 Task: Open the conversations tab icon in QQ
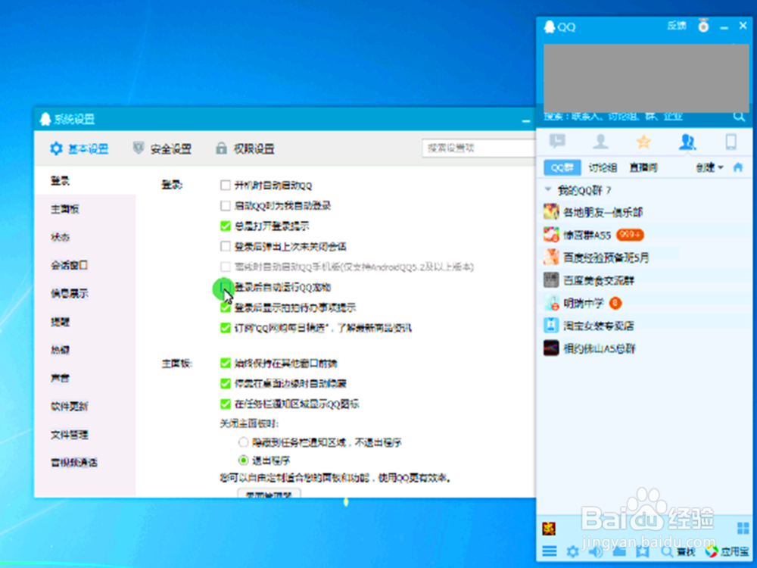point(557,141)
